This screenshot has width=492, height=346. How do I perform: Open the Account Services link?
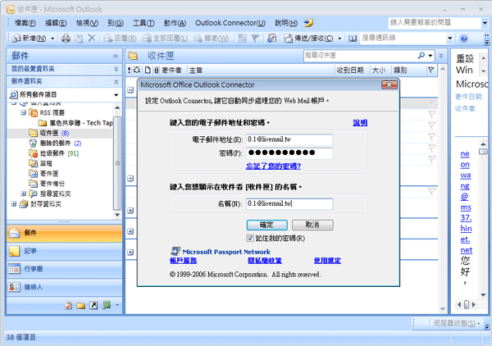tap(183, 261)
